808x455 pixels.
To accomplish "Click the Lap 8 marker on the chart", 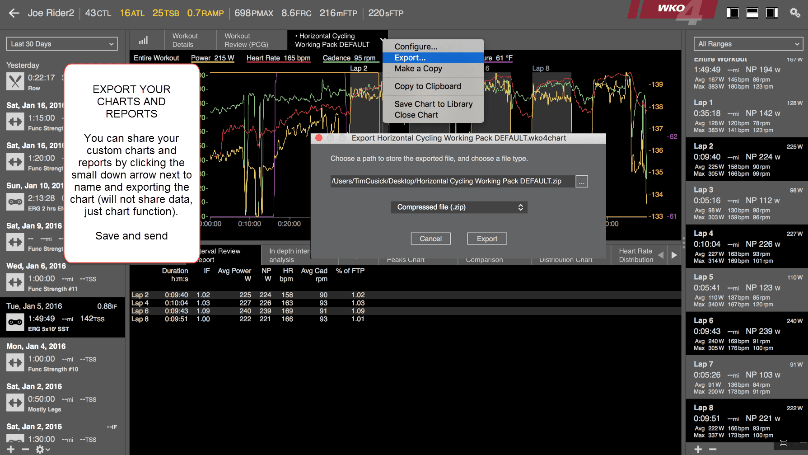I will 541,68.
